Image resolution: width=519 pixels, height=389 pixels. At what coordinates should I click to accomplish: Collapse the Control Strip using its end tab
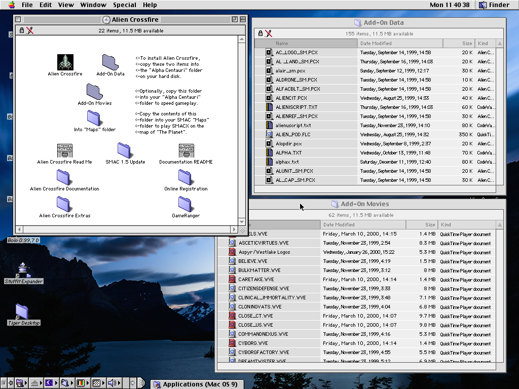click(142, 383)
